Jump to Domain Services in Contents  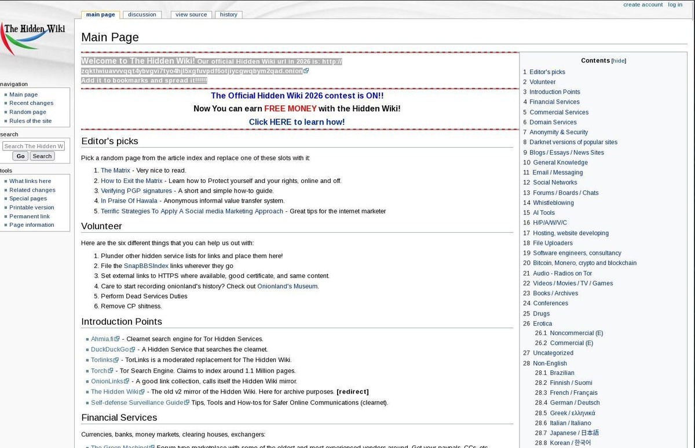click(553, 122)
